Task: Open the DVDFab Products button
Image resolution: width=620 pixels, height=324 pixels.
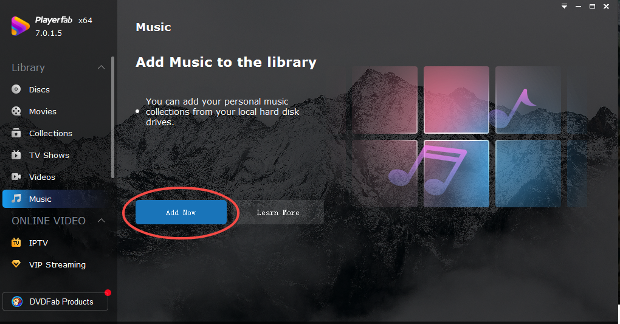Action: click(x=55, y=302)
